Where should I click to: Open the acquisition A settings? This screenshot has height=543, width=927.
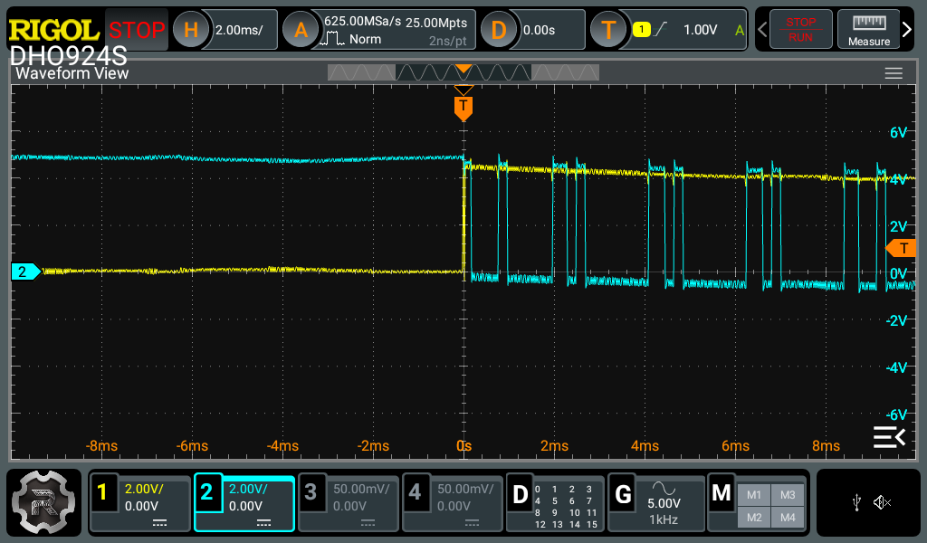pos(301,30)
